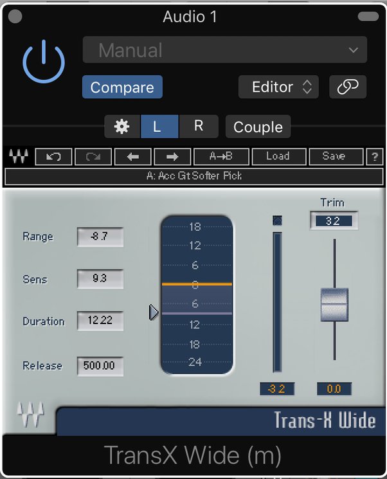This screenshot has width=387, height=479.
Task: Click the 0.0 trim readout
Action: [x=334, y=389]
